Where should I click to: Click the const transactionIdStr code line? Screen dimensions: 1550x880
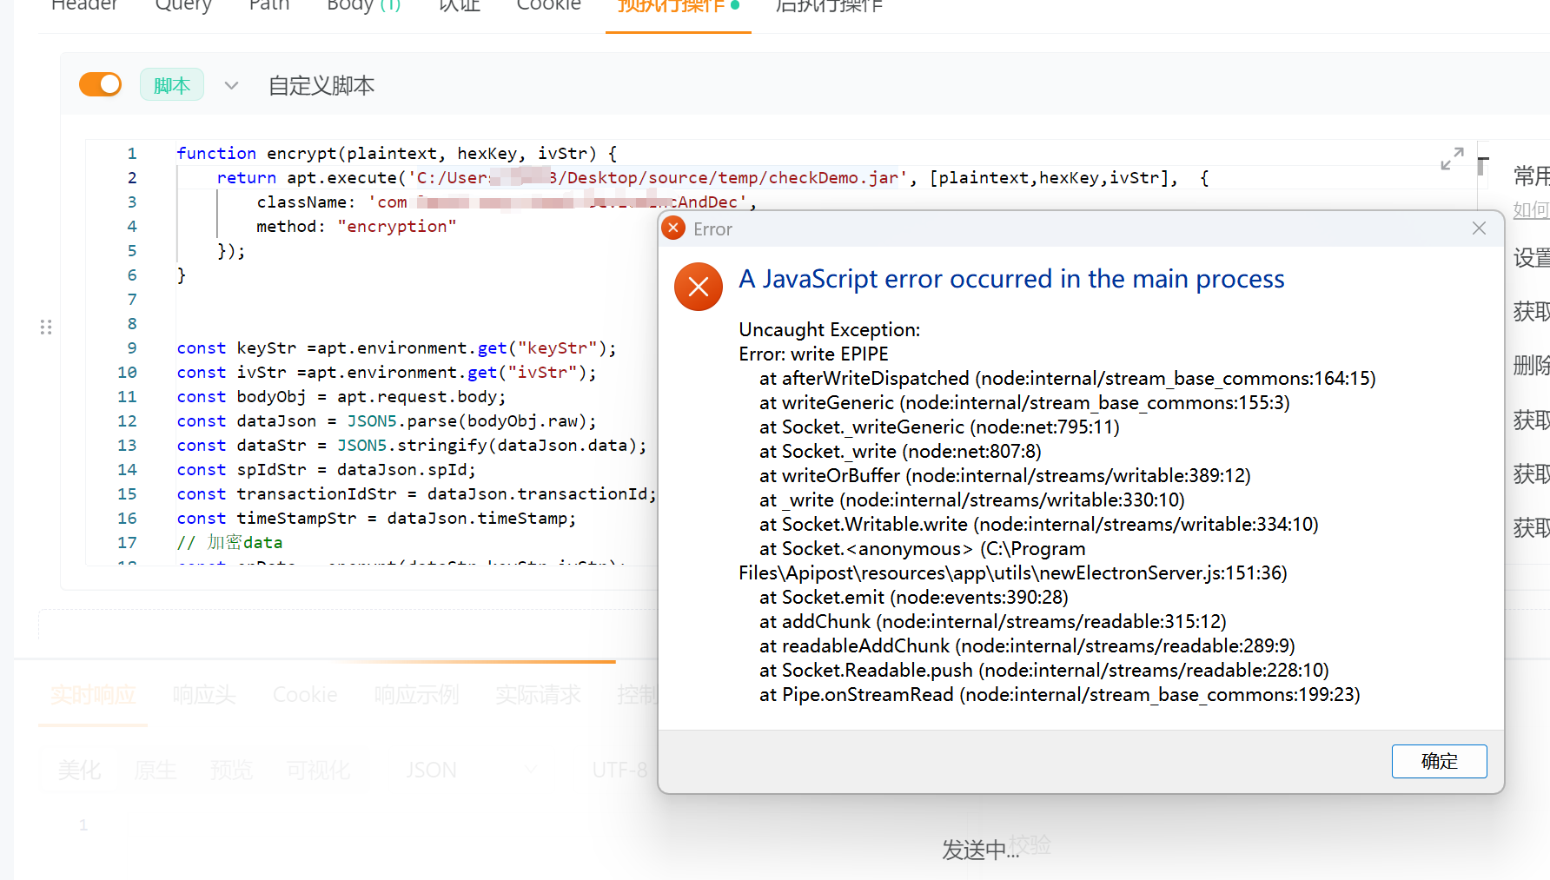pyautogui.click(x=416, y=494)
